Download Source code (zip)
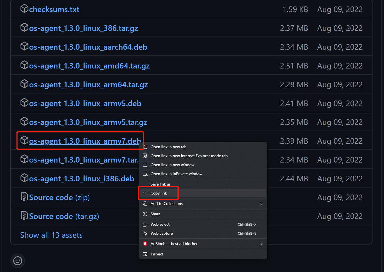This screenshot has height=272, width=384. 59,197
